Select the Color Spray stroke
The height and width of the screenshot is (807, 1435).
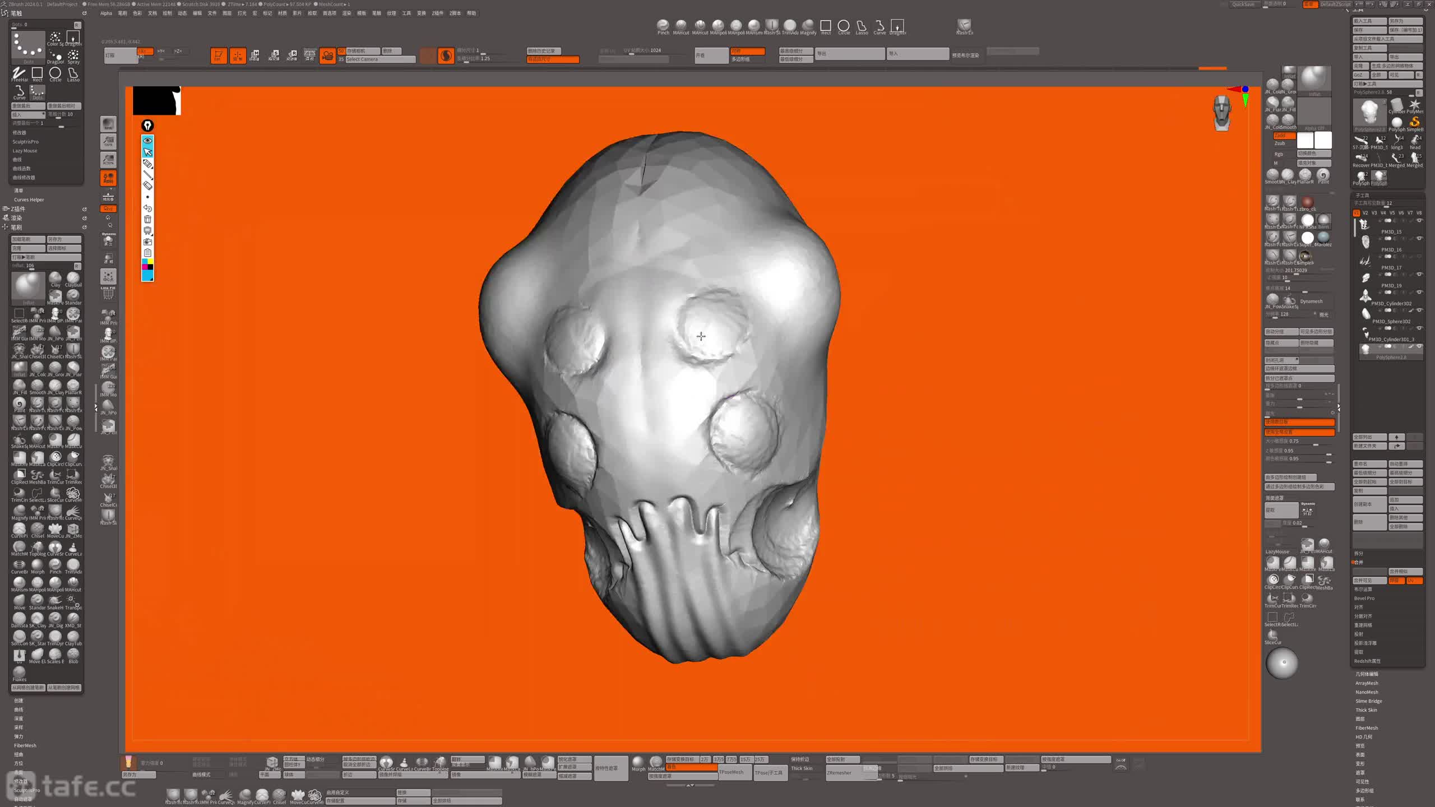click(x=55, y=38)
